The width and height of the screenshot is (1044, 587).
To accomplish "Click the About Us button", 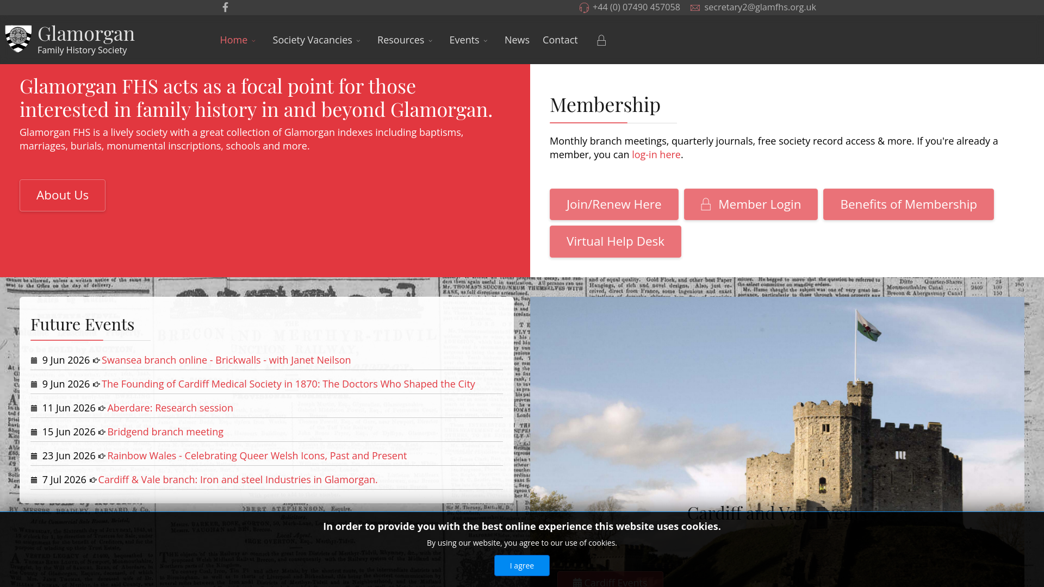I will pyautogui.click(x=63, y=195).
